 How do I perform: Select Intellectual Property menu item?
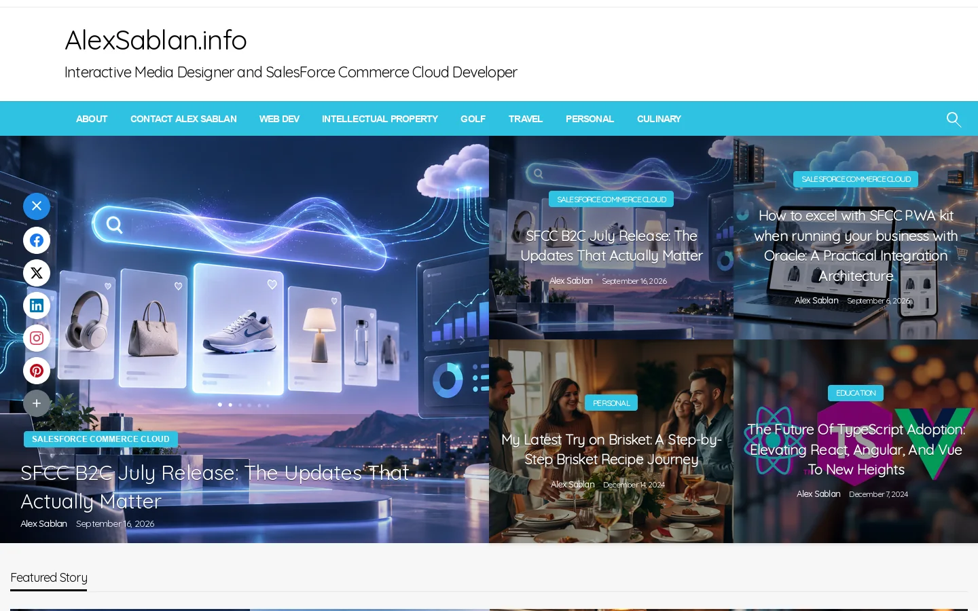tap(380, 119)
